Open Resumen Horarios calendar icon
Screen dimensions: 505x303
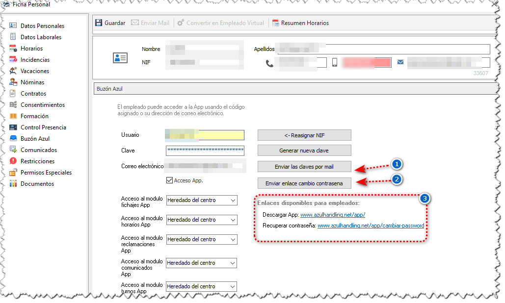[275, 23]
